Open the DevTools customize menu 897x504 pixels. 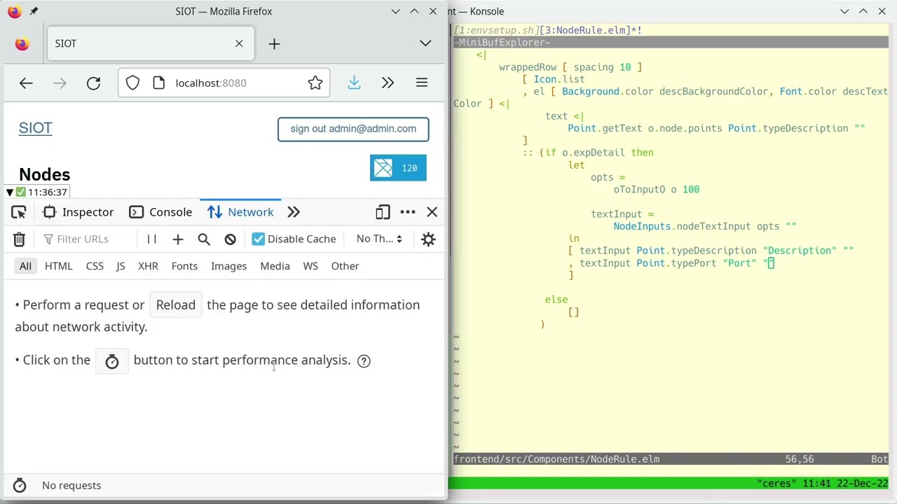[407, 212]
